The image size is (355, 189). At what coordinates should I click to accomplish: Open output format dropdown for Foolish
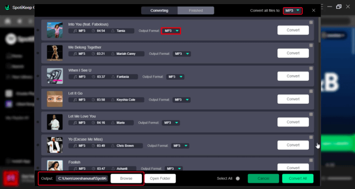pyautogui.click(x=173, y=169)
